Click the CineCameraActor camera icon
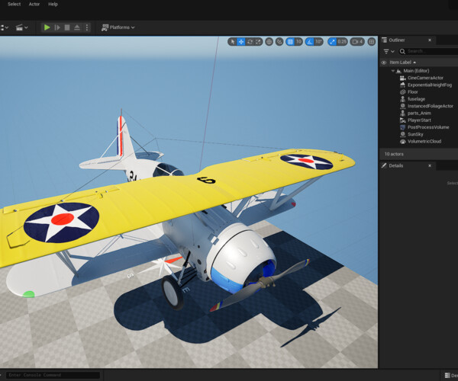The width and height of the screenshot is (458, 381). (403, 78)
